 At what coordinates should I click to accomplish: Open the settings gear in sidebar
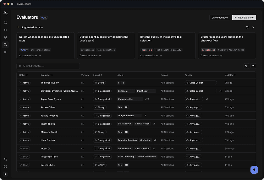pyautogui.click(x=5, y=166)
